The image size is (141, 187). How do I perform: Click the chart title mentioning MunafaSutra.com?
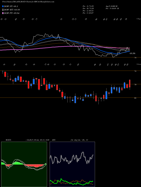tap(28, 2)
